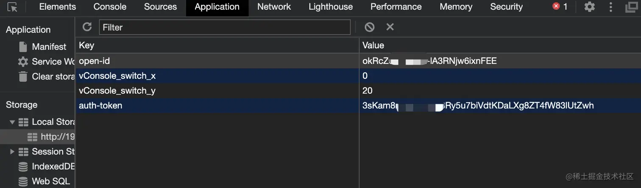Click the delete selected X icon

coord(390,27)
